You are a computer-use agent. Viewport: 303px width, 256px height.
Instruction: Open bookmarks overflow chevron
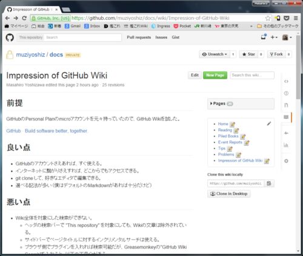click(251, 26)
